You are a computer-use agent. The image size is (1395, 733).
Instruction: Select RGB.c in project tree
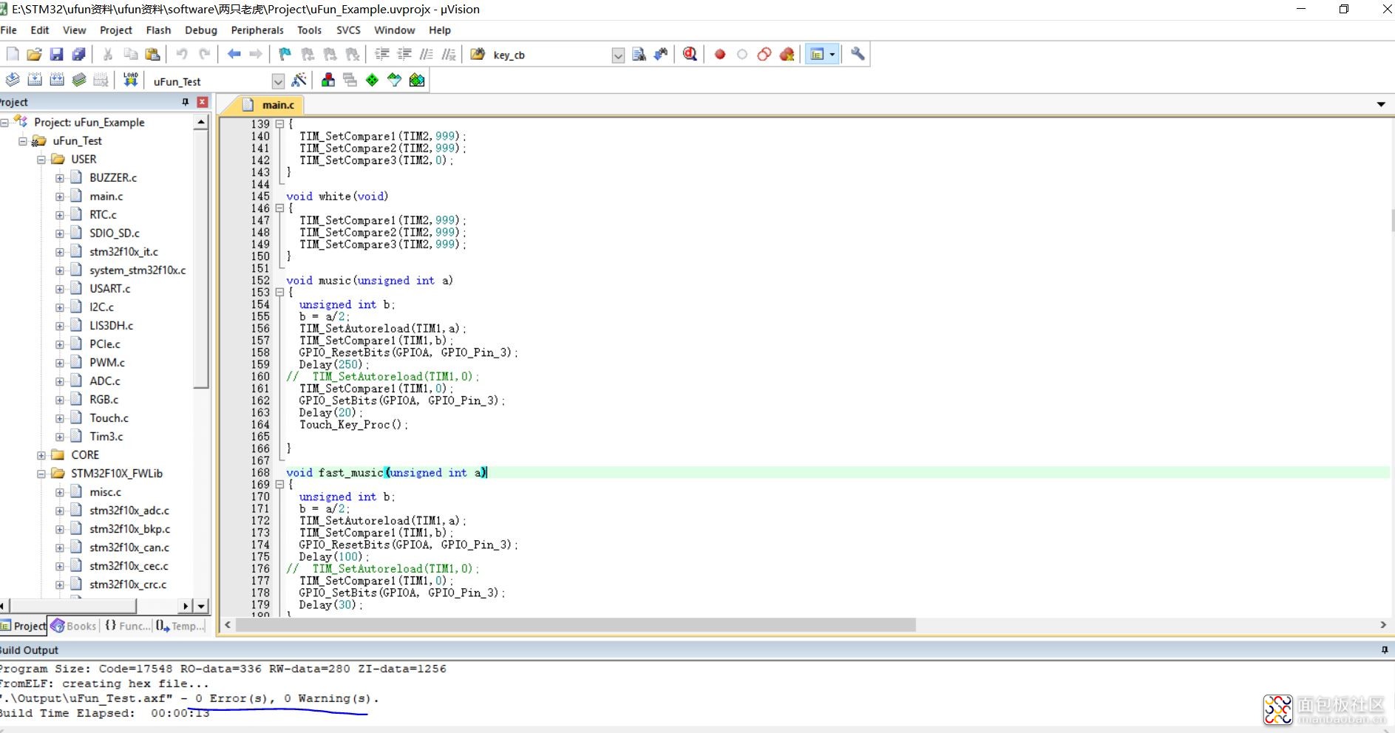point(103,400)
